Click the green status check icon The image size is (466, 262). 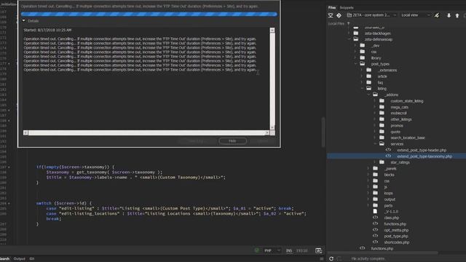pyautogui.click(x=257, y=250)
